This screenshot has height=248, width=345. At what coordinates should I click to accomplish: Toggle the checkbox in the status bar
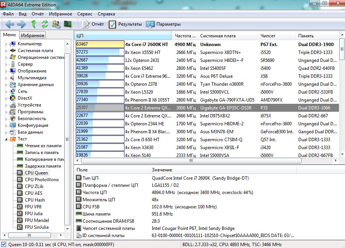(3, 244)
